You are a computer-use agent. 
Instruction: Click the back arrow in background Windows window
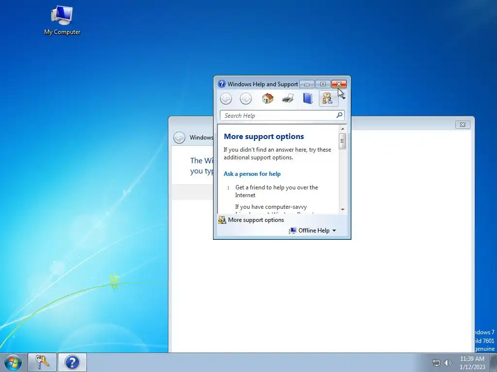tap(180, 138)
